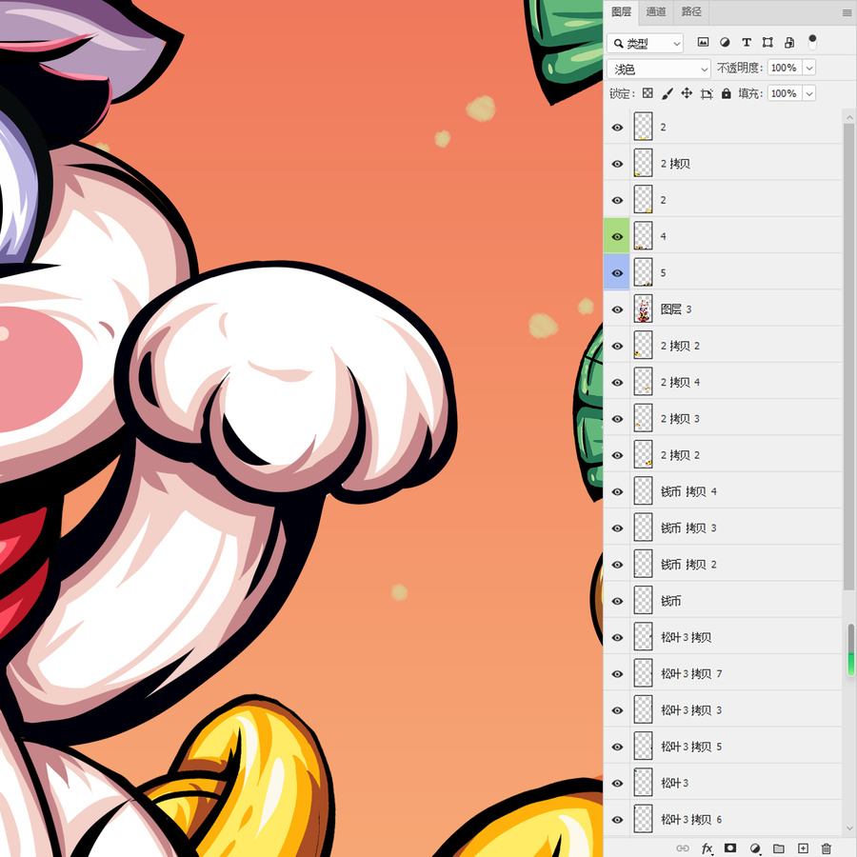
Task: Lock transparent pixels
Action: [x=648, y=93]
